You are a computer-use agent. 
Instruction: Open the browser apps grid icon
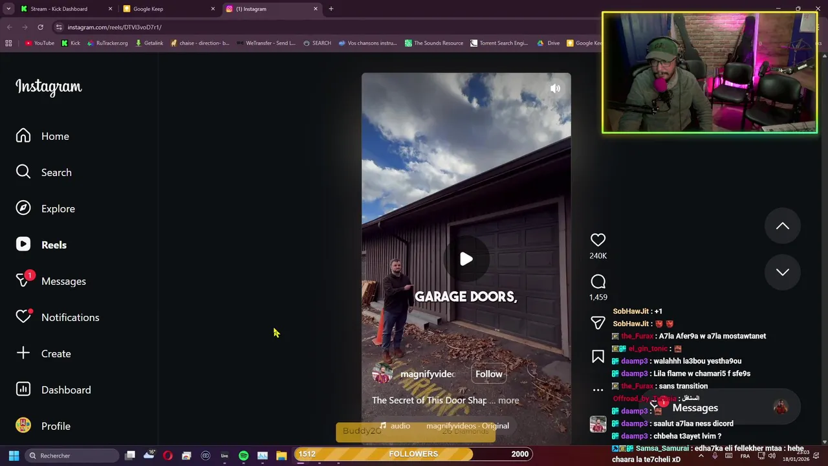click(8, 43)
